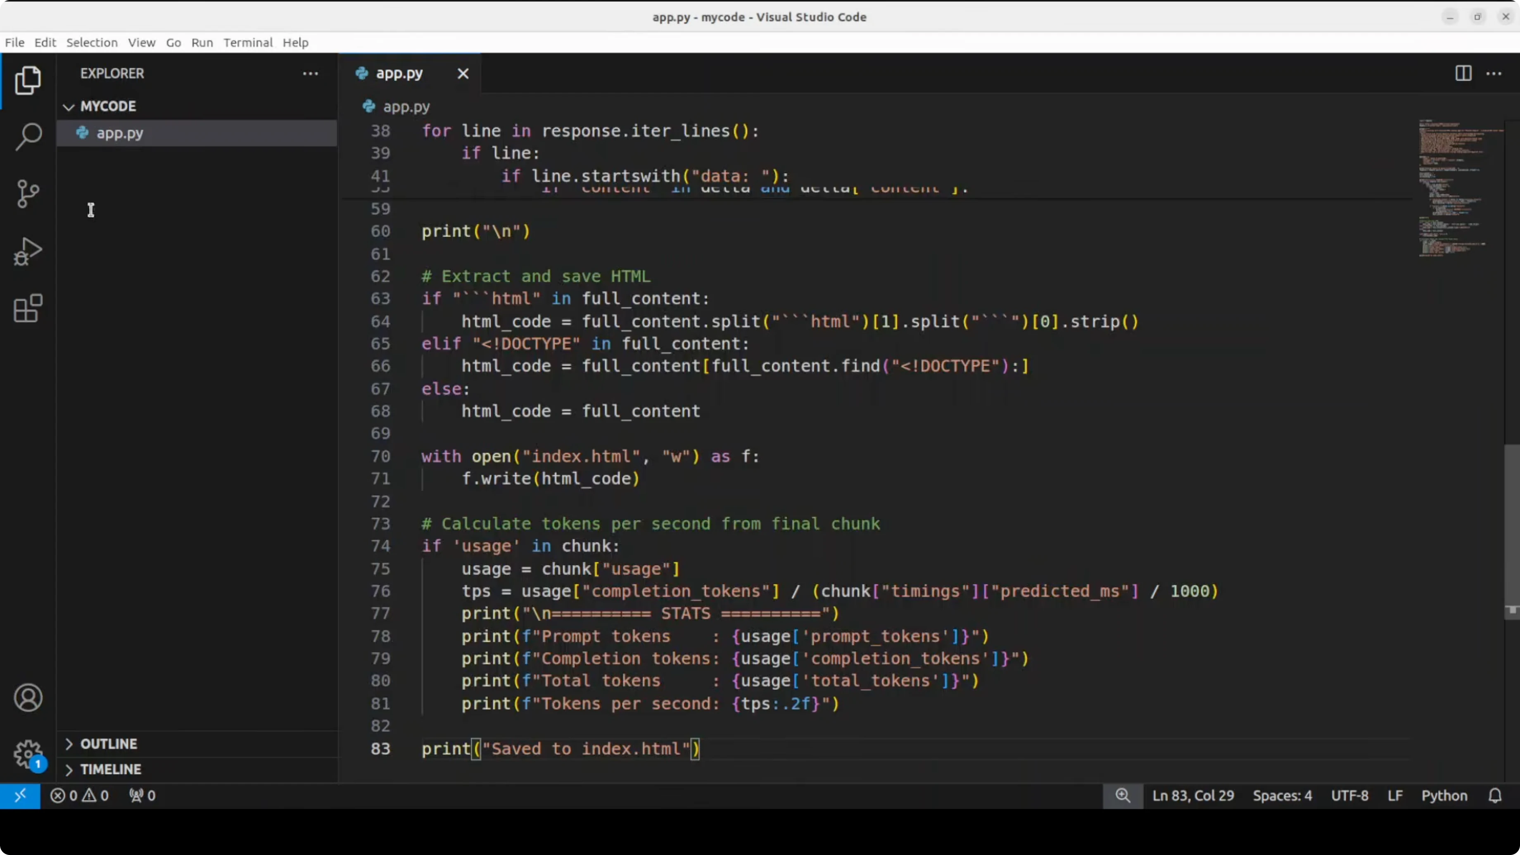The height and width of the screenshot is (855, 1520).
Task: Open Run and Debug view
Action: [28, 252]
